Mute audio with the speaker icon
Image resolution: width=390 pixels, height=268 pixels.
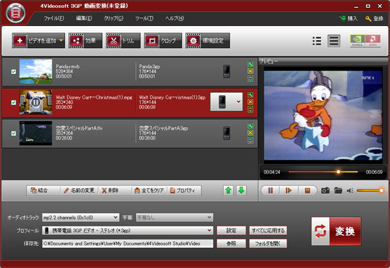tap(350, 191)
